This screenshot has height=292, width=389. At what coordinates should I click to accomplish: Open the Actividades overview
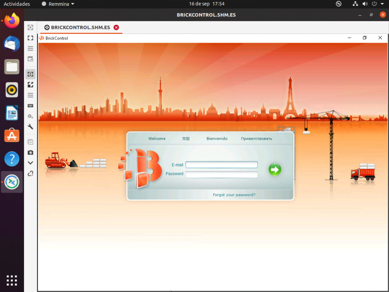click(x=17, y=4)
